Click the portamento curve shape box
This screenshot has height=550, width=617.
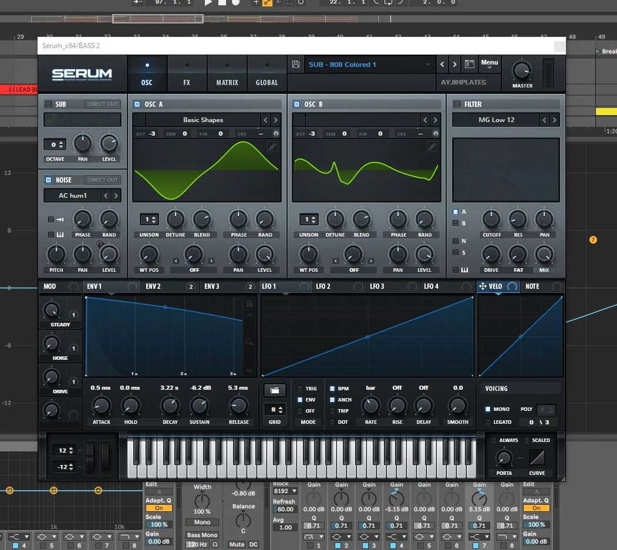(537, 457)
